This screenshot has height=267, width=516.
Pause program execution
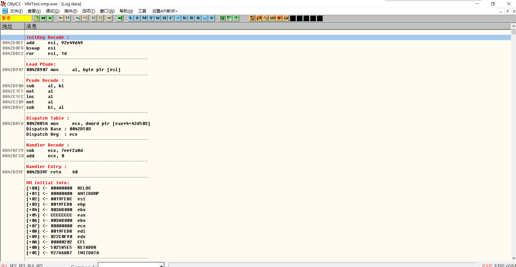(x=67, y=18)
